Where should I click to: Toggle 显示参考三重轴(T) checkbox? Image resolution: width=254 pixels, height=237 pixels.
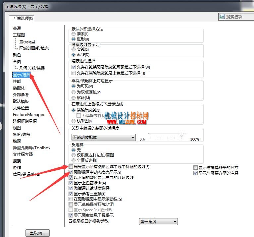tap(71, 194)
